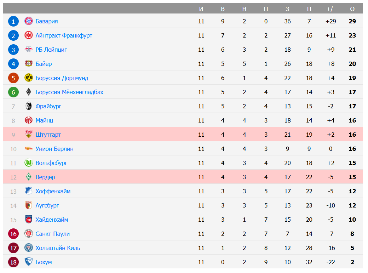
Task: Click the +/- goal difference column header
Action: click(330, 9)
